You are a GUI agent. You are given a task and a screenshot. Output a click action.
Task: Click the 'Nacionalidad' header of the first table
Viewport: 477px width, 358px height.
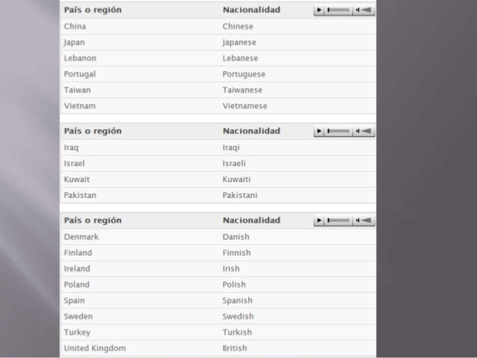click(251, 11)
